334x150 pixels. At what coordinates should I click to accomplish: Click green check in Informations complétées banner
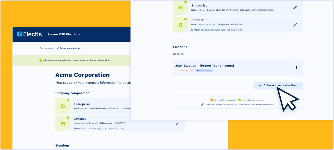coord(41,61)
